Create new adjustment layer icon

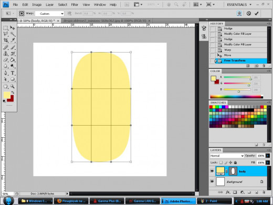click(x=242, y=192)
